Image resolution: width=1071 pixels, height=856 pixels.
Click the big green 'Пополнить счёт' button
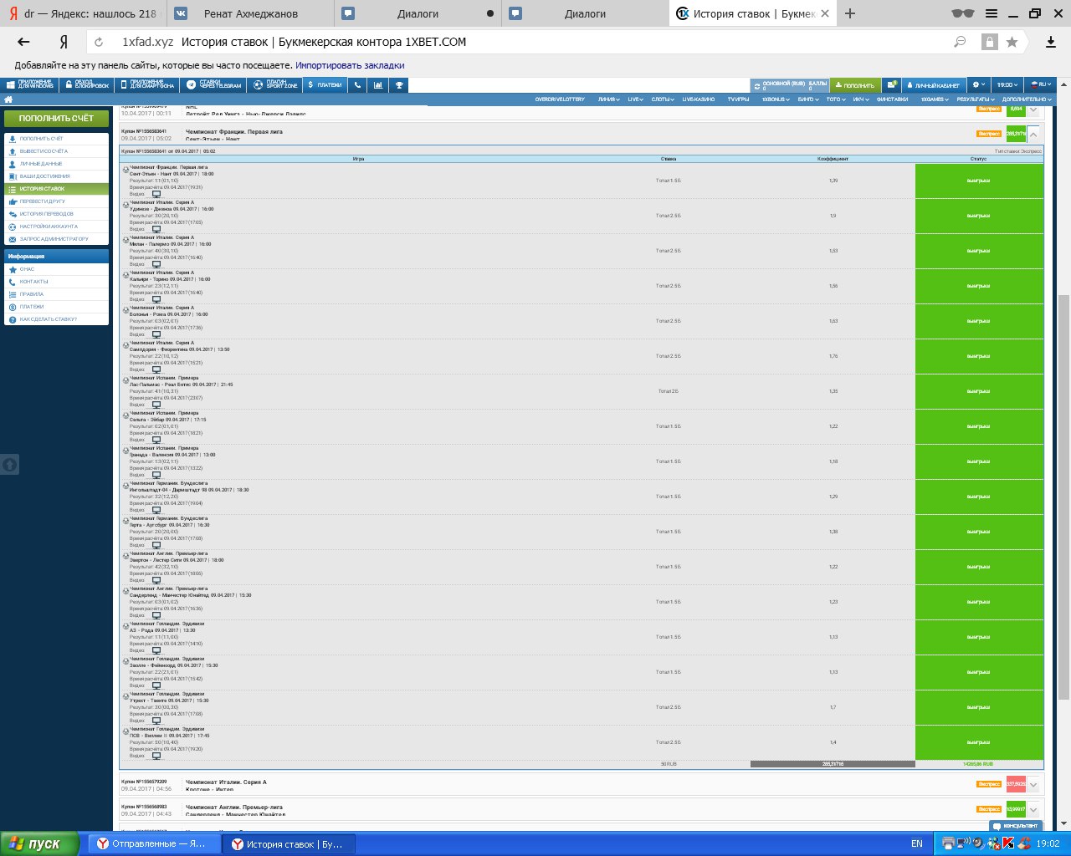56,119
